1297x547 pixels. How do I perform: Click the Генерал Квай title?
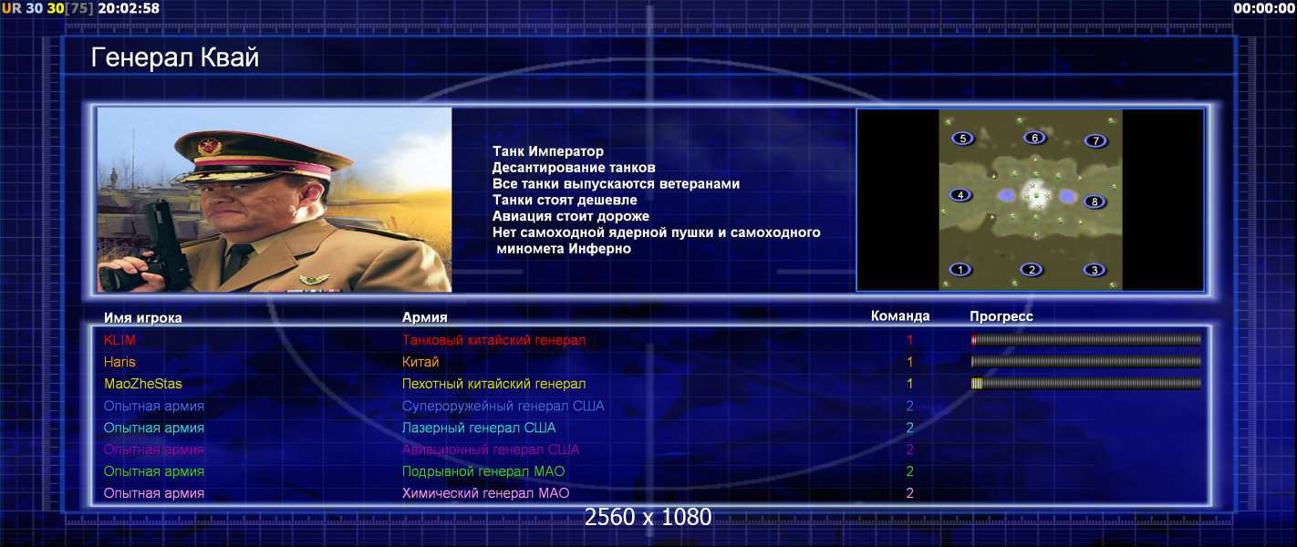click(175, 58)
